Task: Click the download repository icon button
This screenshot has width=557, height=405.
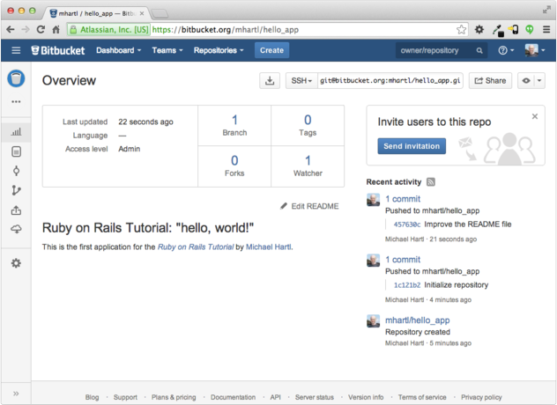Action: (270, 80)
